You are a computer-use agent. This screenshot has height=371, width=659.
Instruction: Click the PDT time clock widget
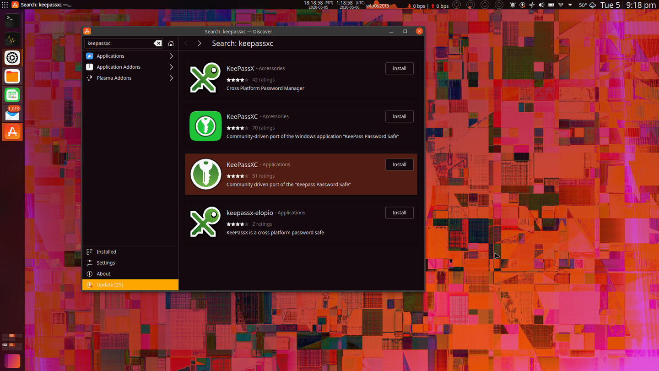coord(318,5)
